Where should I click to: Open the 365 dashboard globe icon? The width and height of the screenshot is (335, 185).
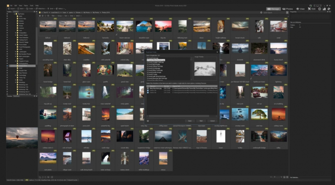click(319, 9)
